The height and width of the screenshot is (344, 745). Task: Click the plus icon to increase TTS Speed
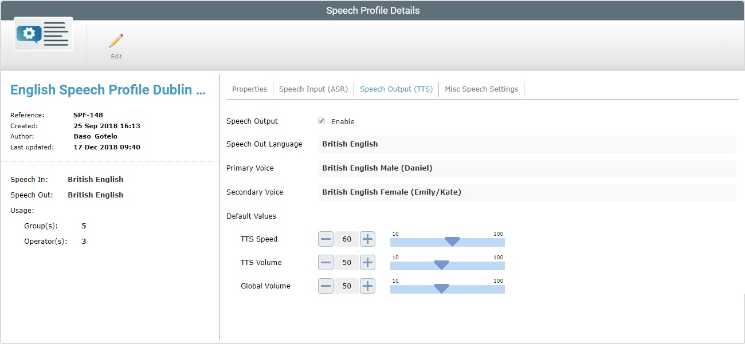click(x=367, y=239)
